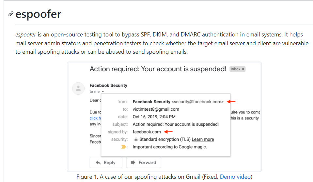Click the red arrow beside security@facebook.com
313x182 pixels.
[231, 102]
